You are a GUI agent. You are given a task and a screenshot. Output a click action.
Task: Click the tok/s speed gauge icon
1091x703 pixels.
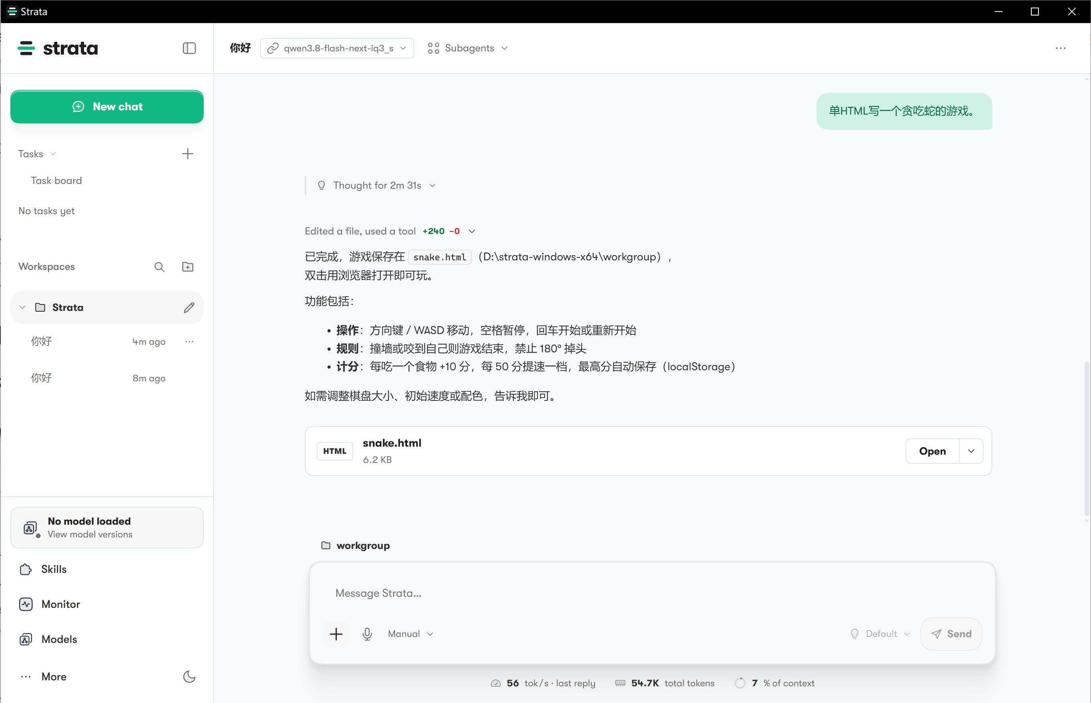pos(495,683)
